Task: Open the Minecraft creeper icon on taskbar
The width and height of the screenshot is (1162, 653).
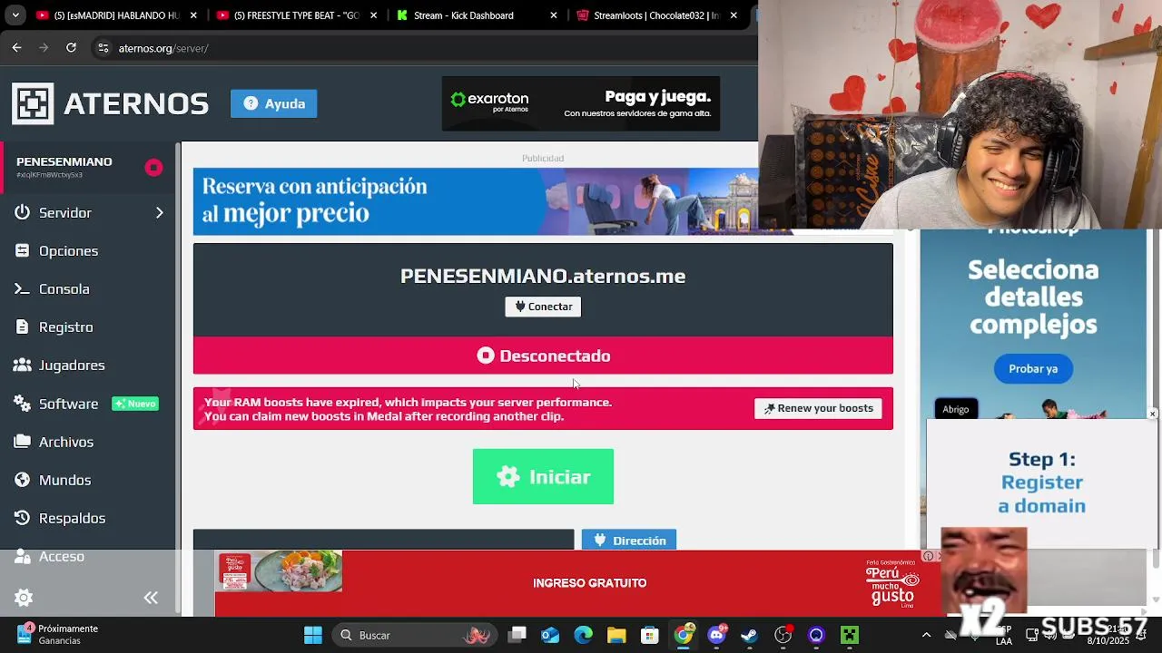Action: [x=849, y=635]
